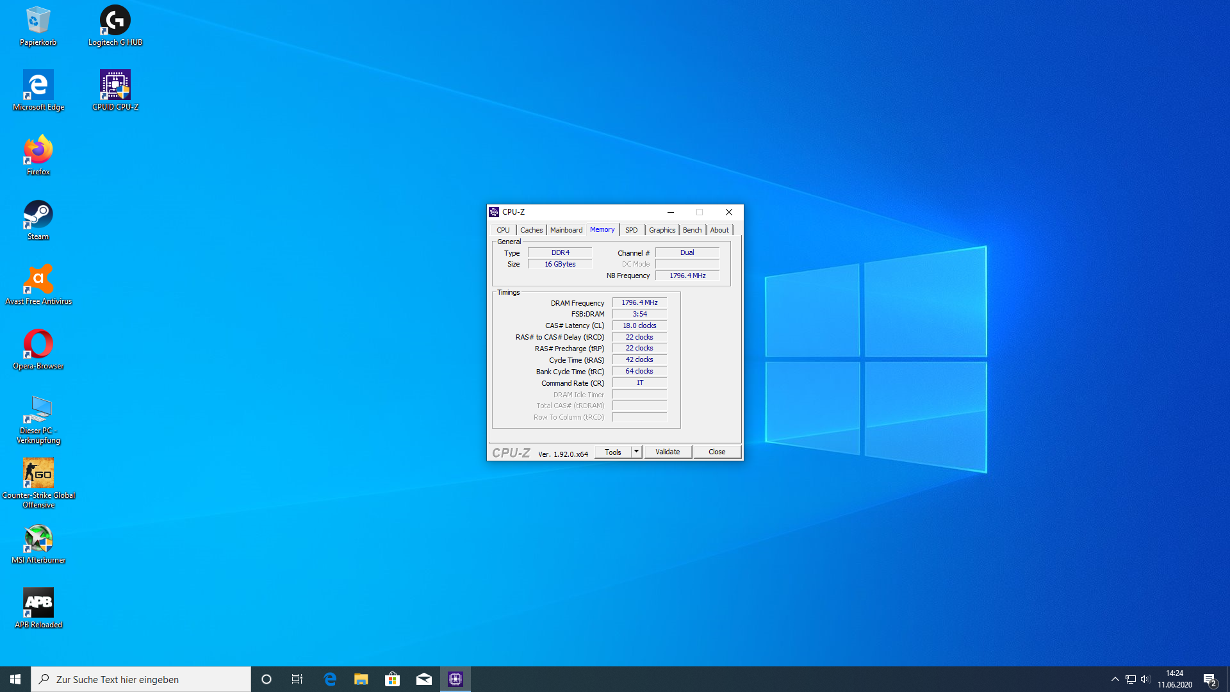Launch Steam from desktop

click(x=38, y=215)
